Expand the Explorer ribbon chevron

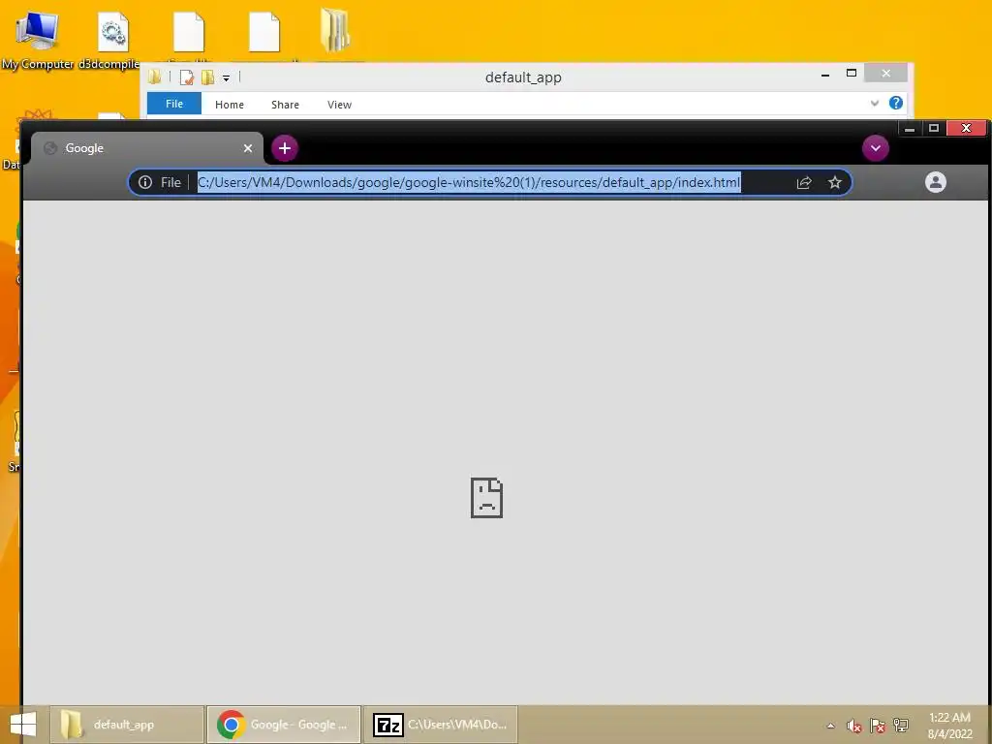point(875,103)
